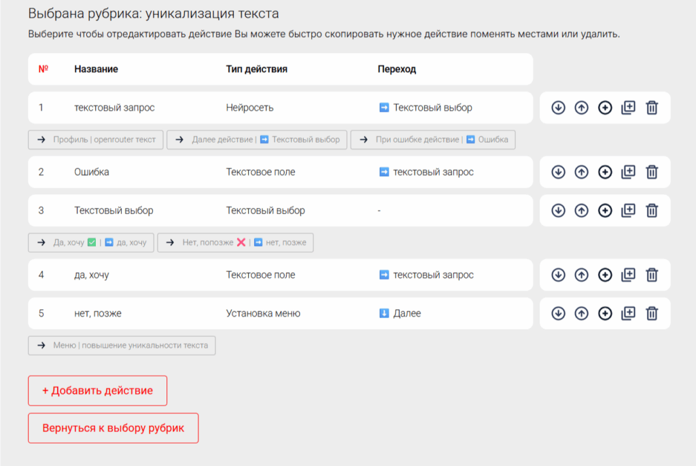Click 'При ошибке действие | Ошибка' tag
This screenshot has width=696, height=466.
coord(433,140)
